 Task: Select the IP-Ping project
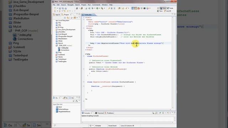click(59, 27)
